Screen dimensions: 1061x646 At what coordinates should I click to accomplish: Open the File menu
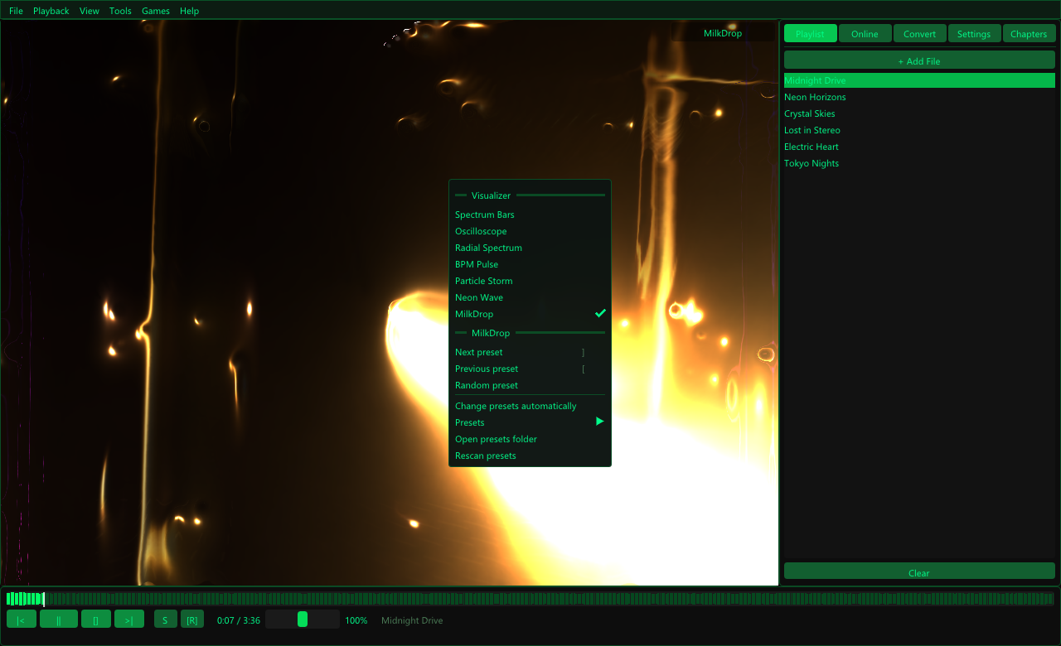coord(16,11)
